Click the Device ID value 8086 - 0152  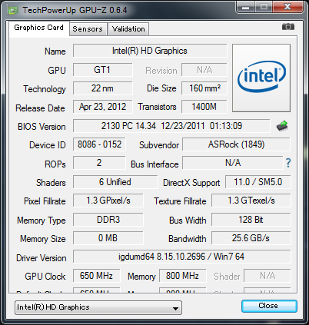[99, 144]
